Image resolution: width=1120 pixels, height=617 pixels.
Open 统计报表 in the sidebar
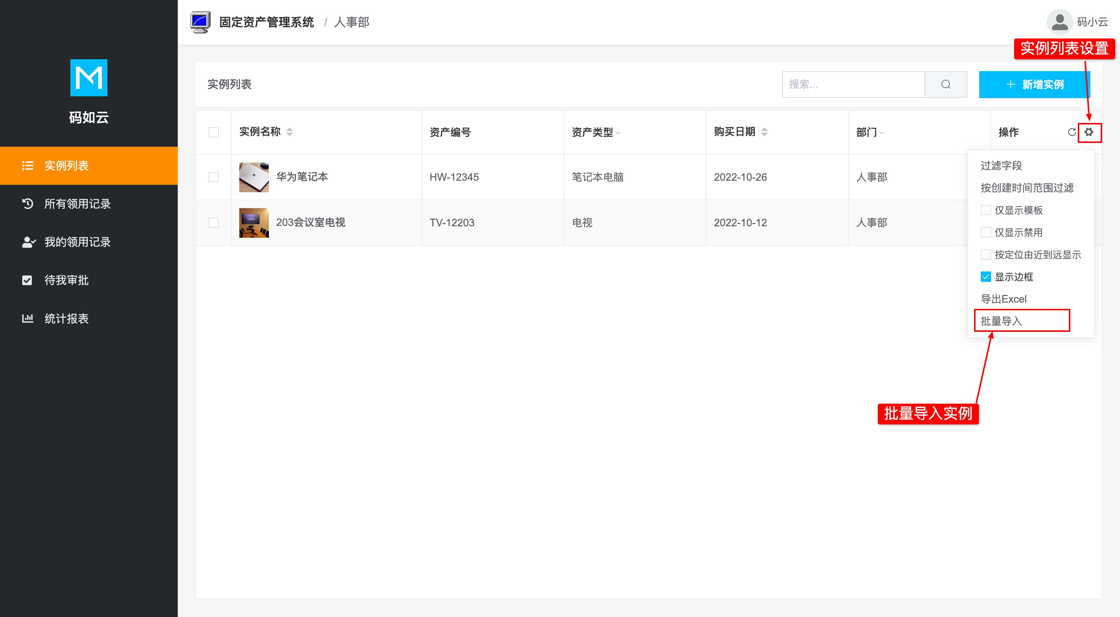(89, 318)
